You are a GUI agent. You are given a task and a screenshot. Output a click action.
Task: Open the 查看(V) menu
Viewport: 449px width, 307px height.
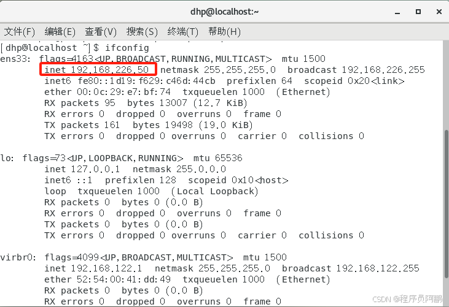101,31
